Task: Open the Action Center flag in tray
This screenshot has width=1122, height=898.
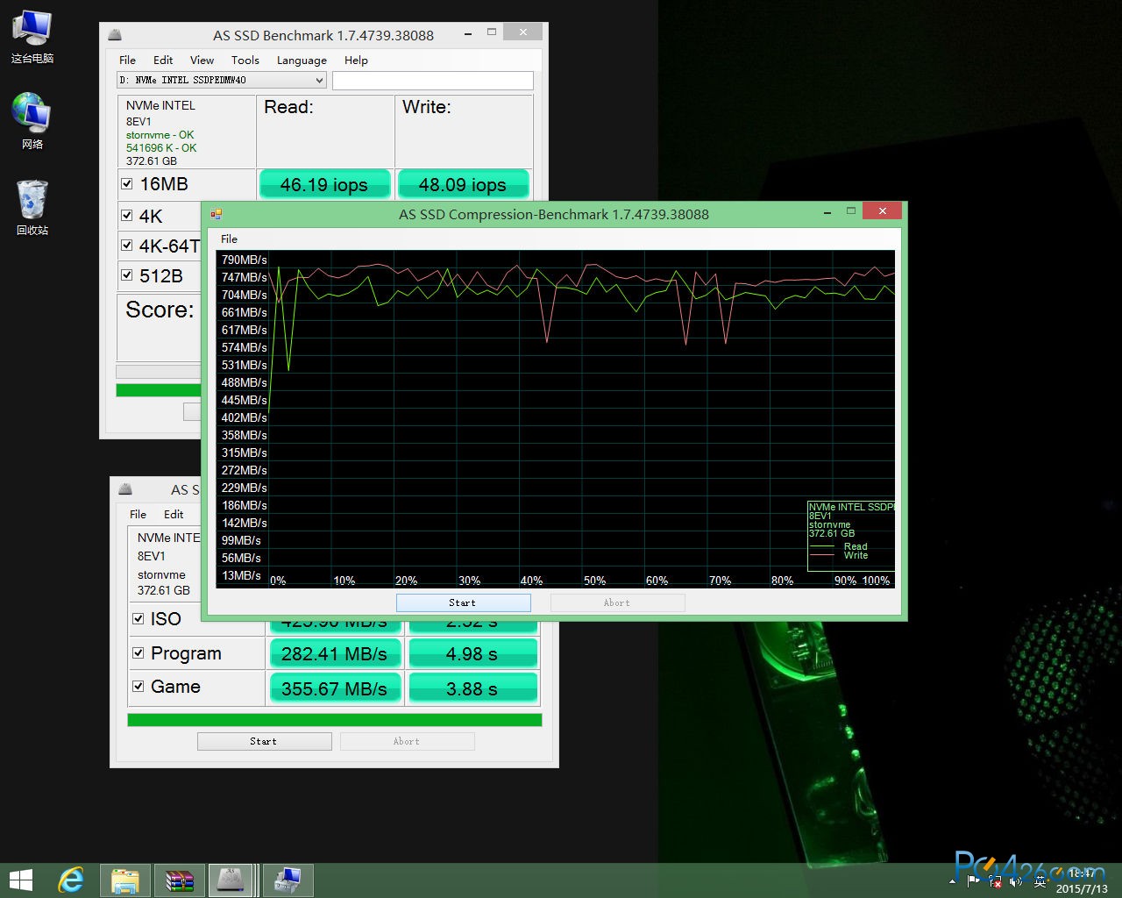Action: pos(973,880)
